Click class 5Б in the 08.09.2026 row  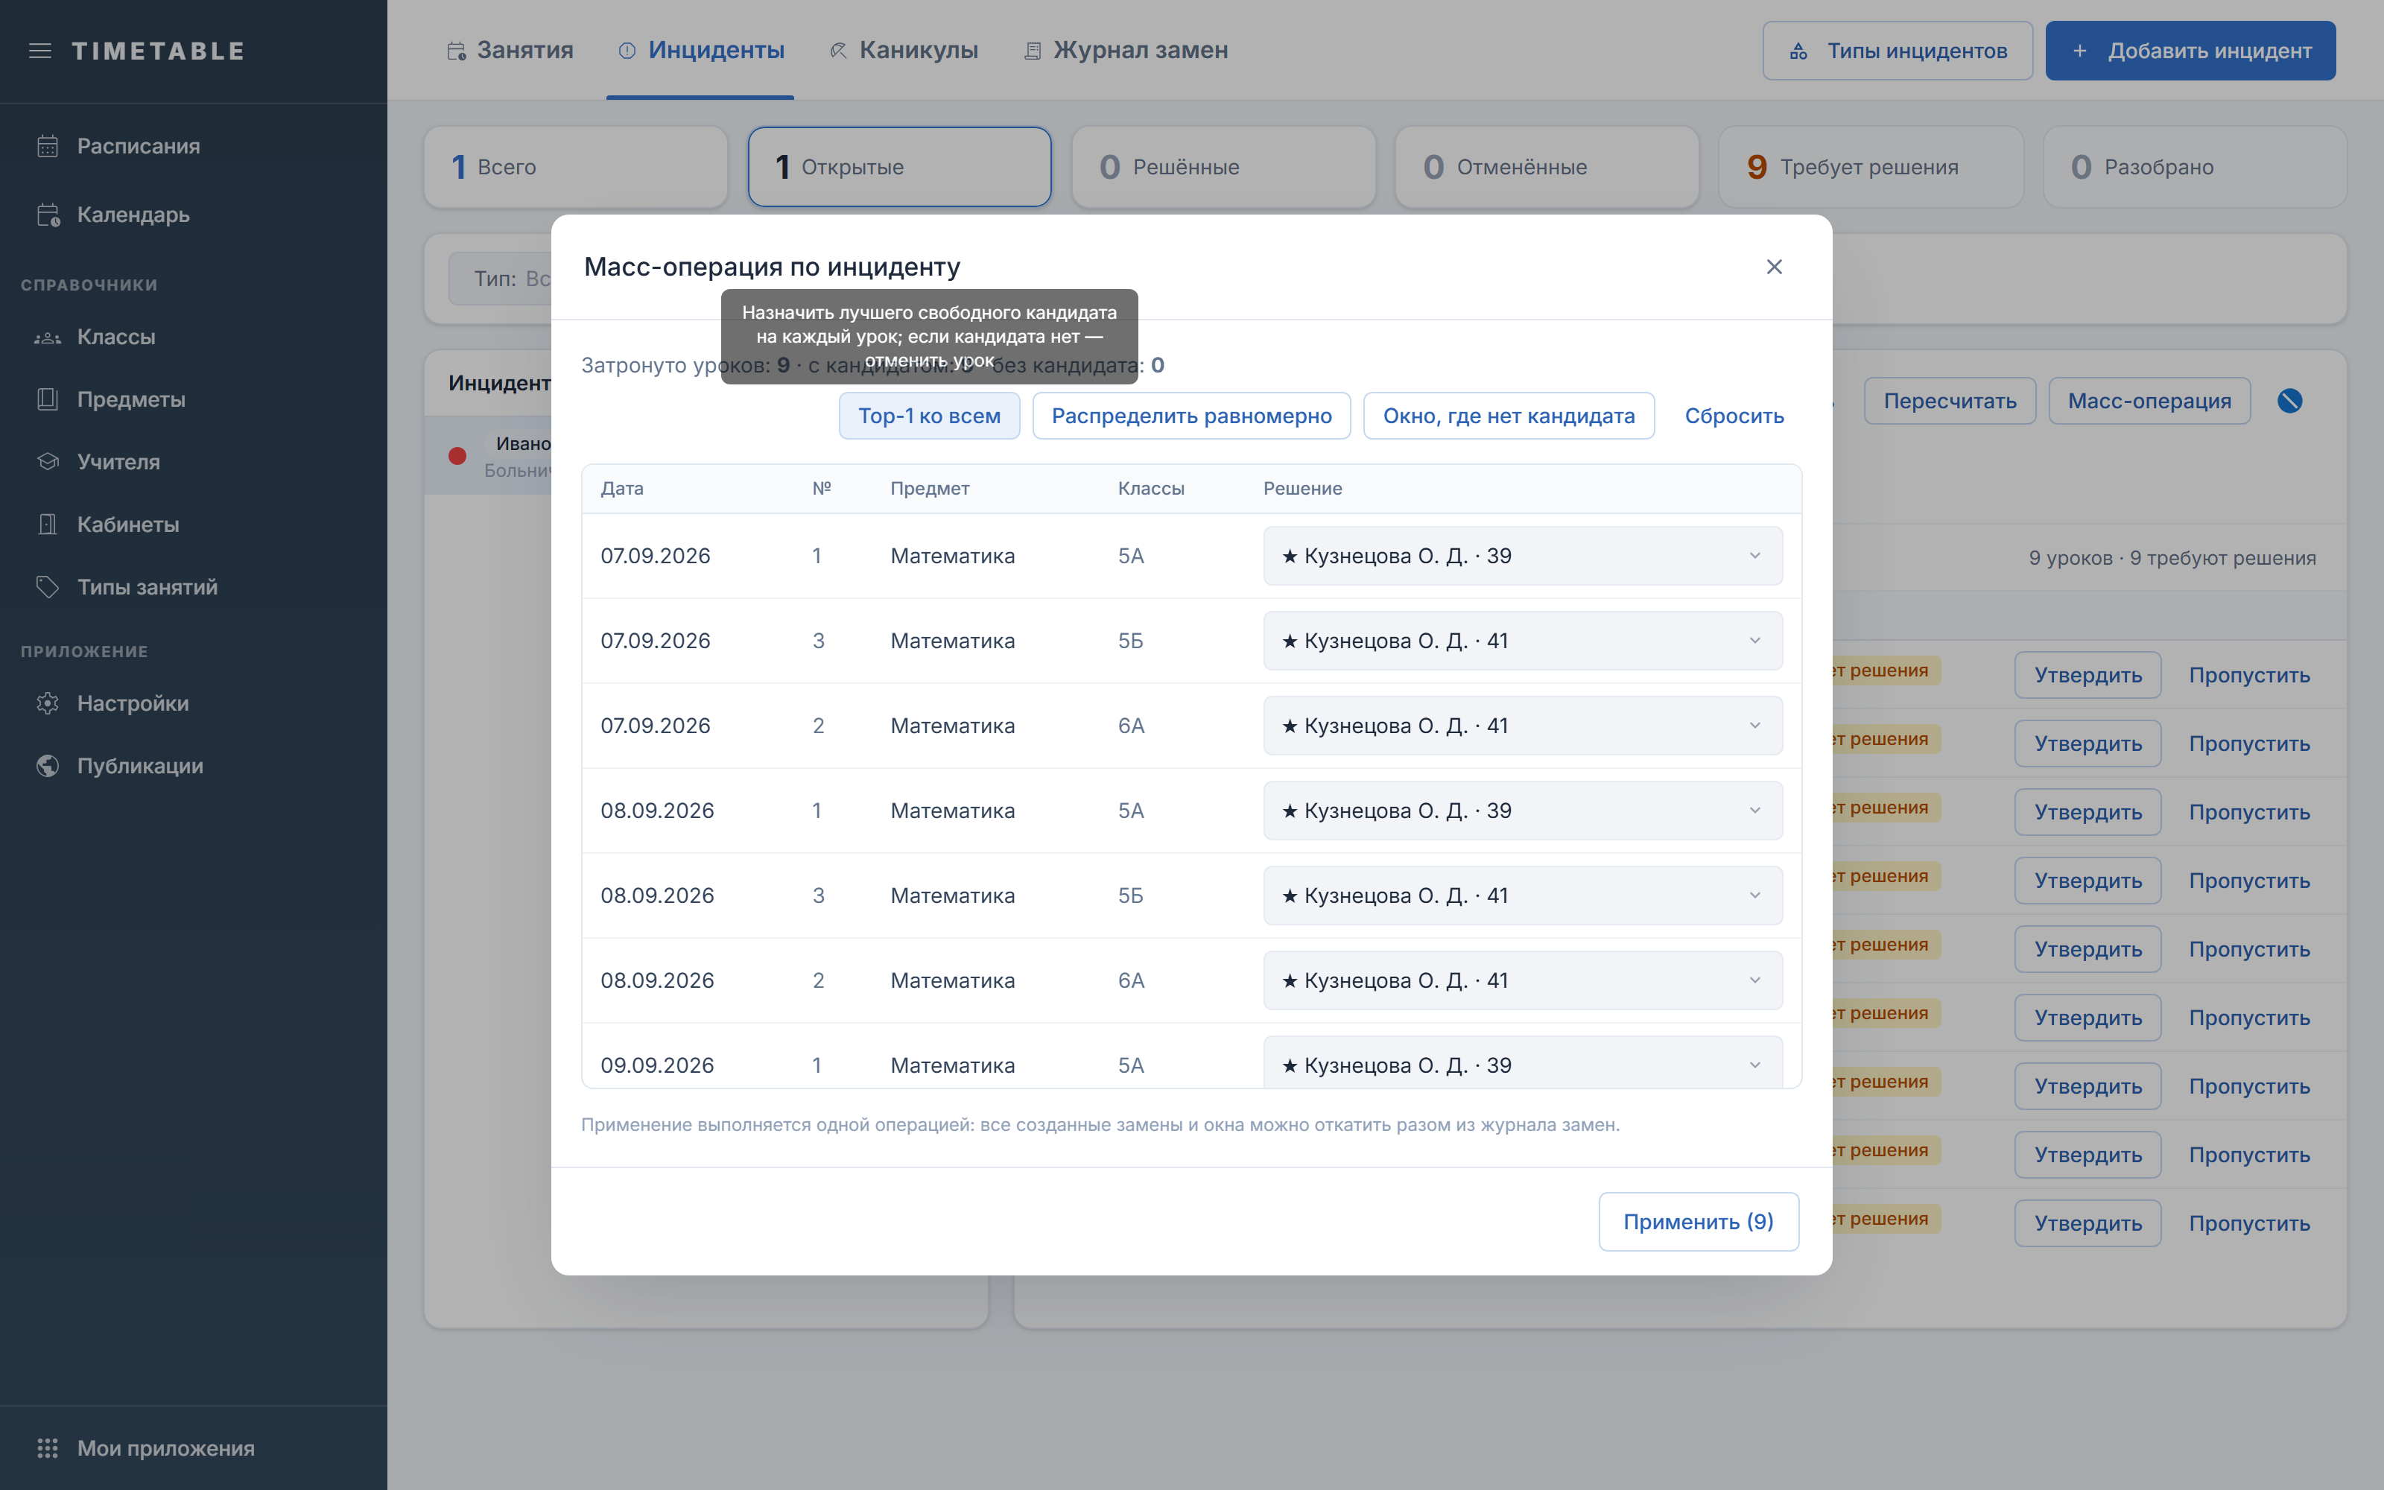pos(1131,895)
